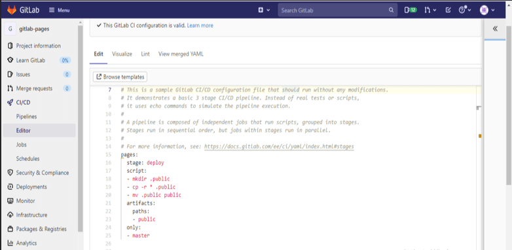Screen dimensions: 512x250
Task: Switch to the Visualize tab
Action: [122, 54]
